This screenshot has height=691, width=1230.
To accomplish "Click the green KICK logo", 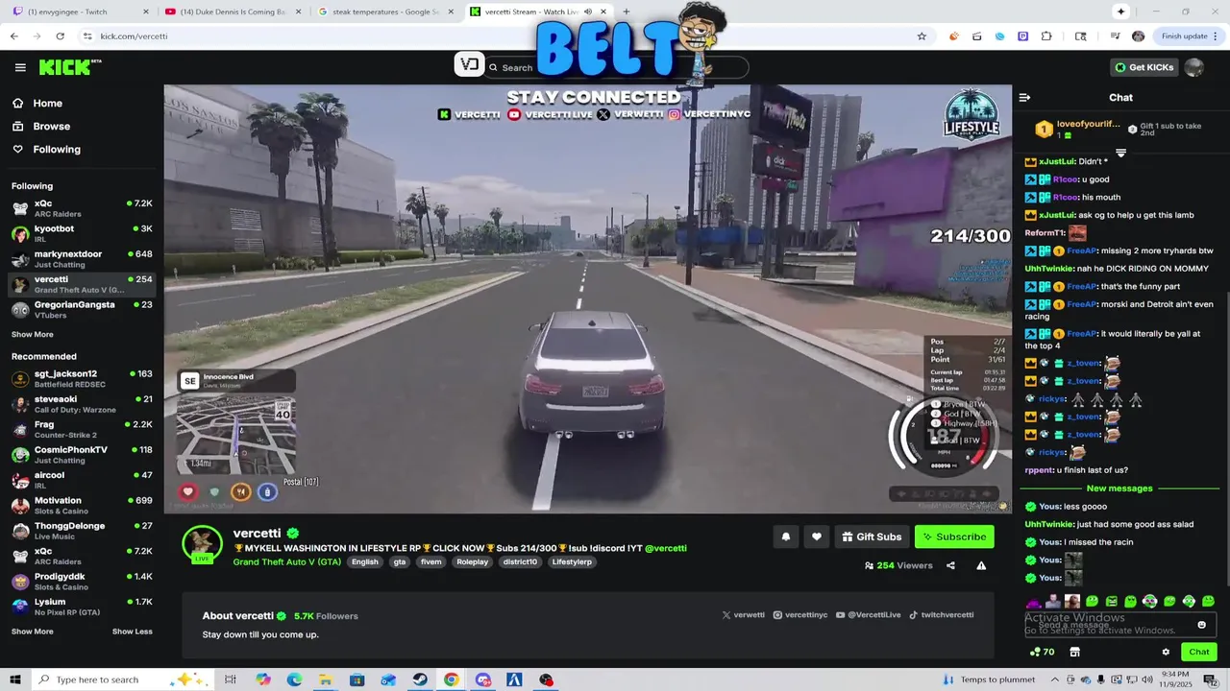I will pyautogui.click(x=69, y=67).
